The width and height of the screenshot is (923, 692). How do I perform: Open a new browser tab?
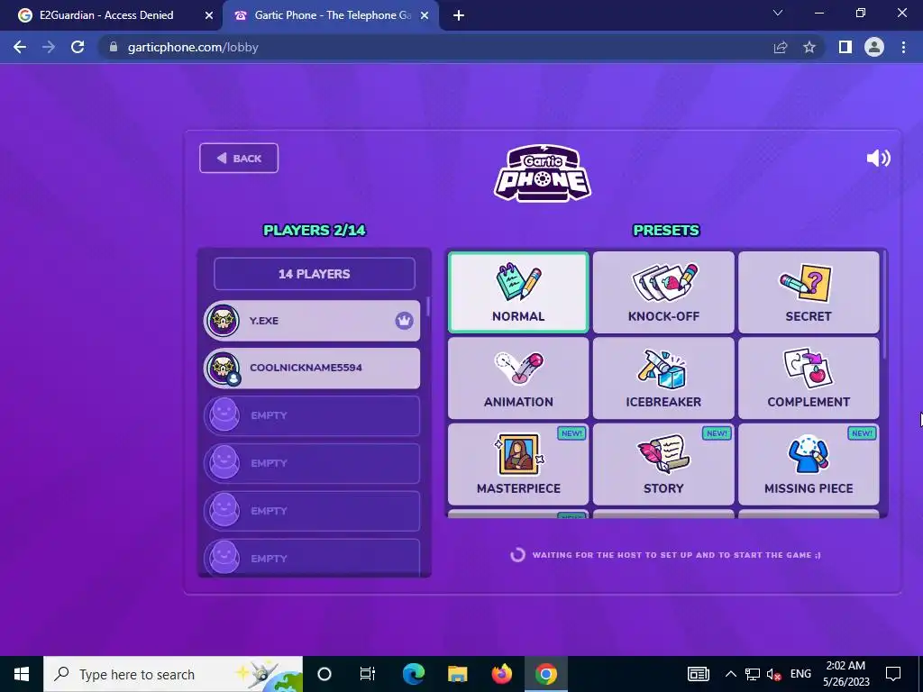tap(459, 16)
